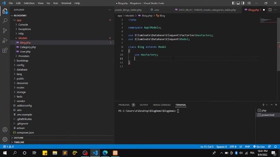Open Category.php in explorer
280x157 pixels.
coord(28,47)
